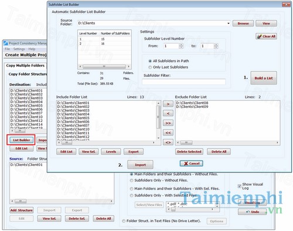Click the Undo button in main window
Viewport: 293px width, 231px height.
[x=252, y=212]
